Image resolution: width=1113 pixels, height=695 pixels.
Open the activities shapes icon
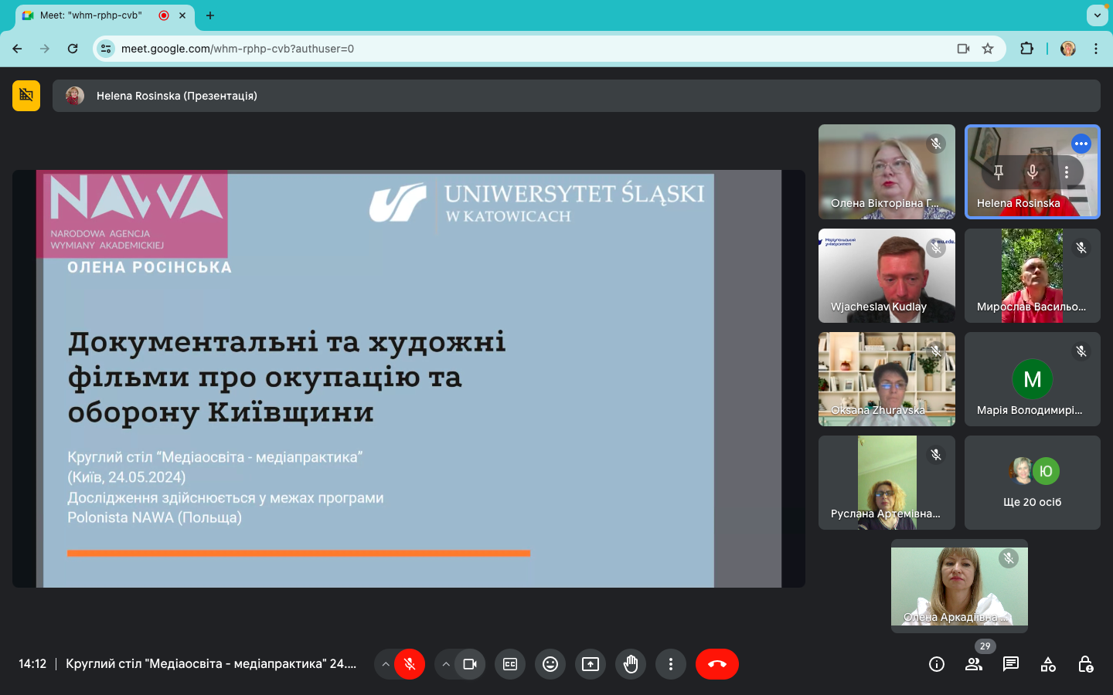click(1048, 664)
